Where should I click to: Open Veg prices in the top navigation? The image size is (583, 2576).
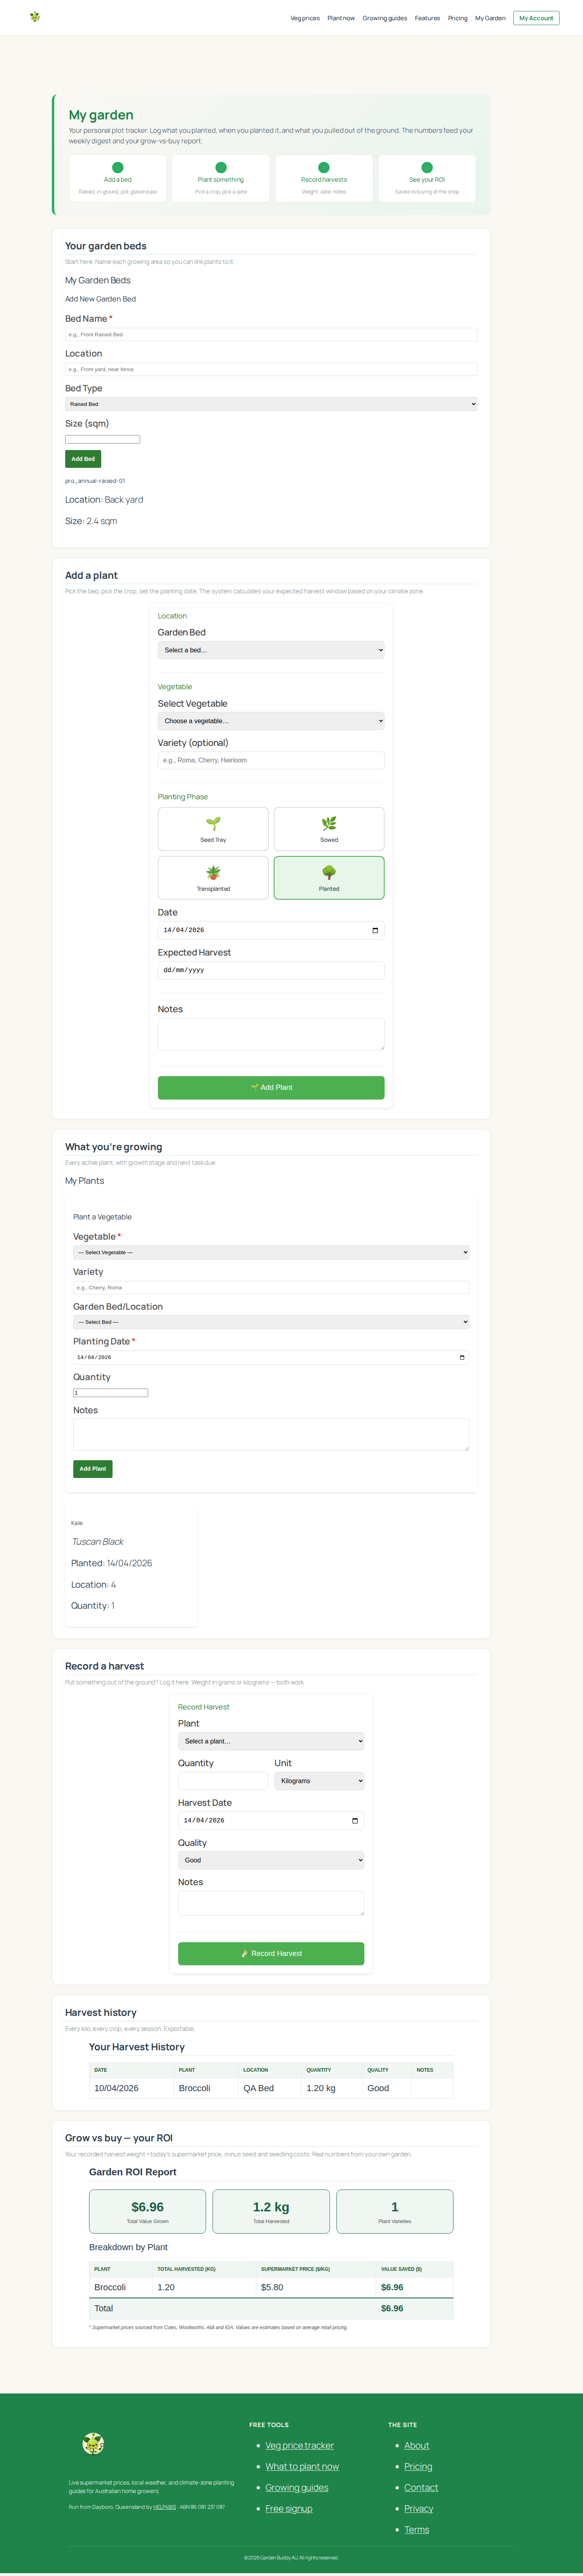[305, 18]
